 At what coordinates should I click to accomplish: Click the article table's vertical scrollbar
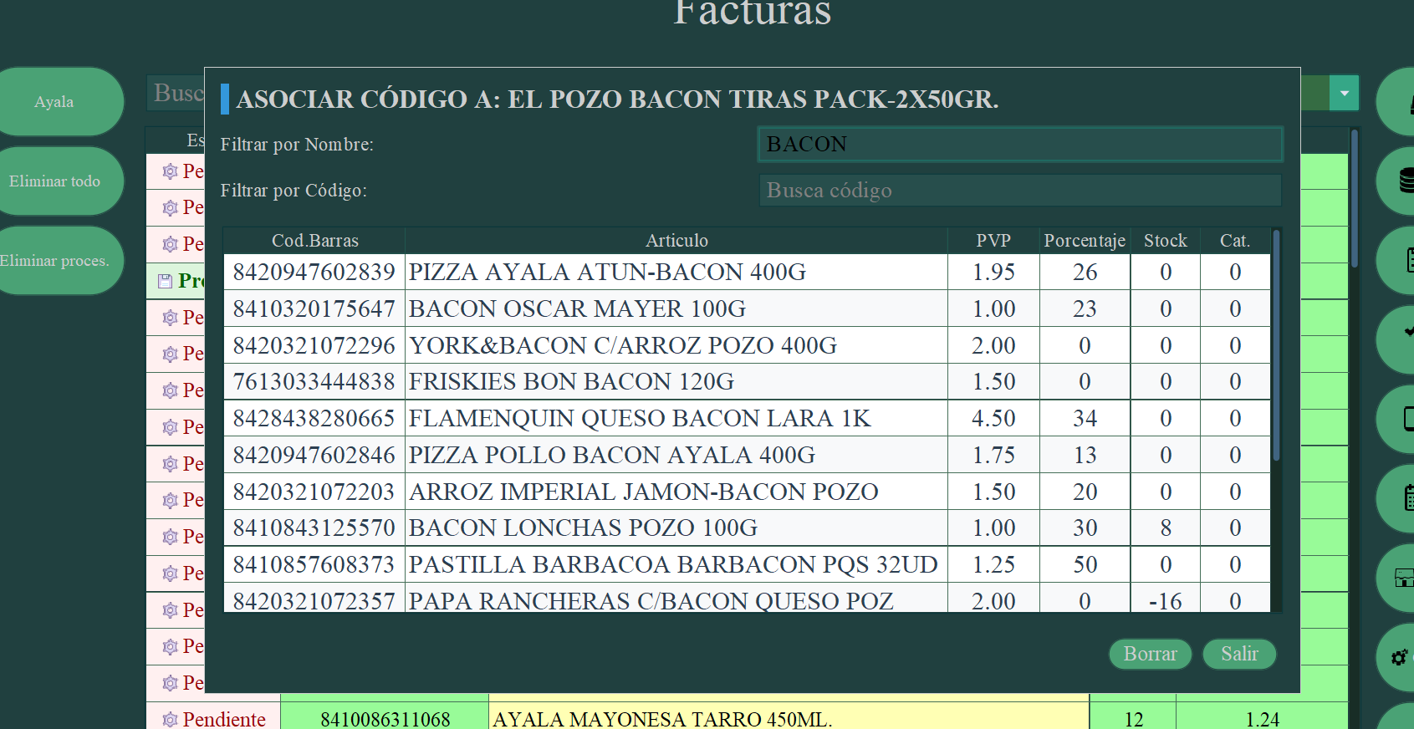point(1276,346)
